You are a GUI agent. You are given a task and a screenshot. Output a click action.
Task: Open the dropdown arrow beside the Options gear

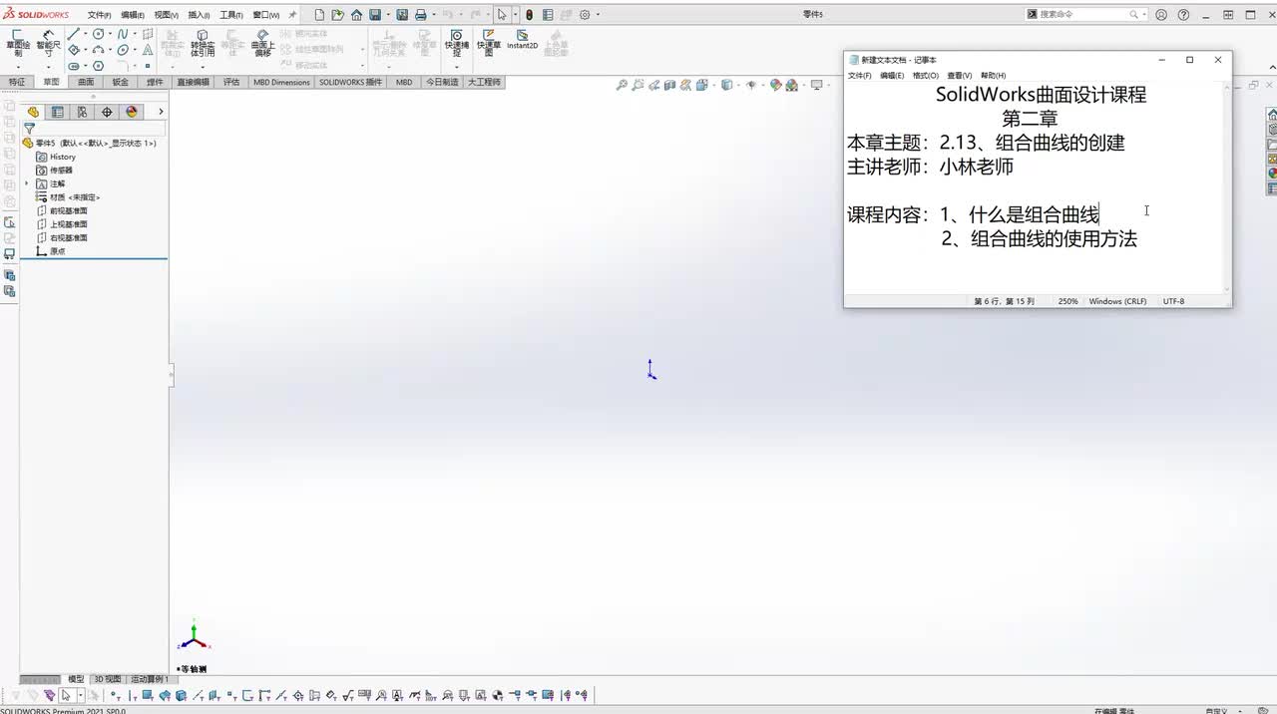(x=598, y=15)
